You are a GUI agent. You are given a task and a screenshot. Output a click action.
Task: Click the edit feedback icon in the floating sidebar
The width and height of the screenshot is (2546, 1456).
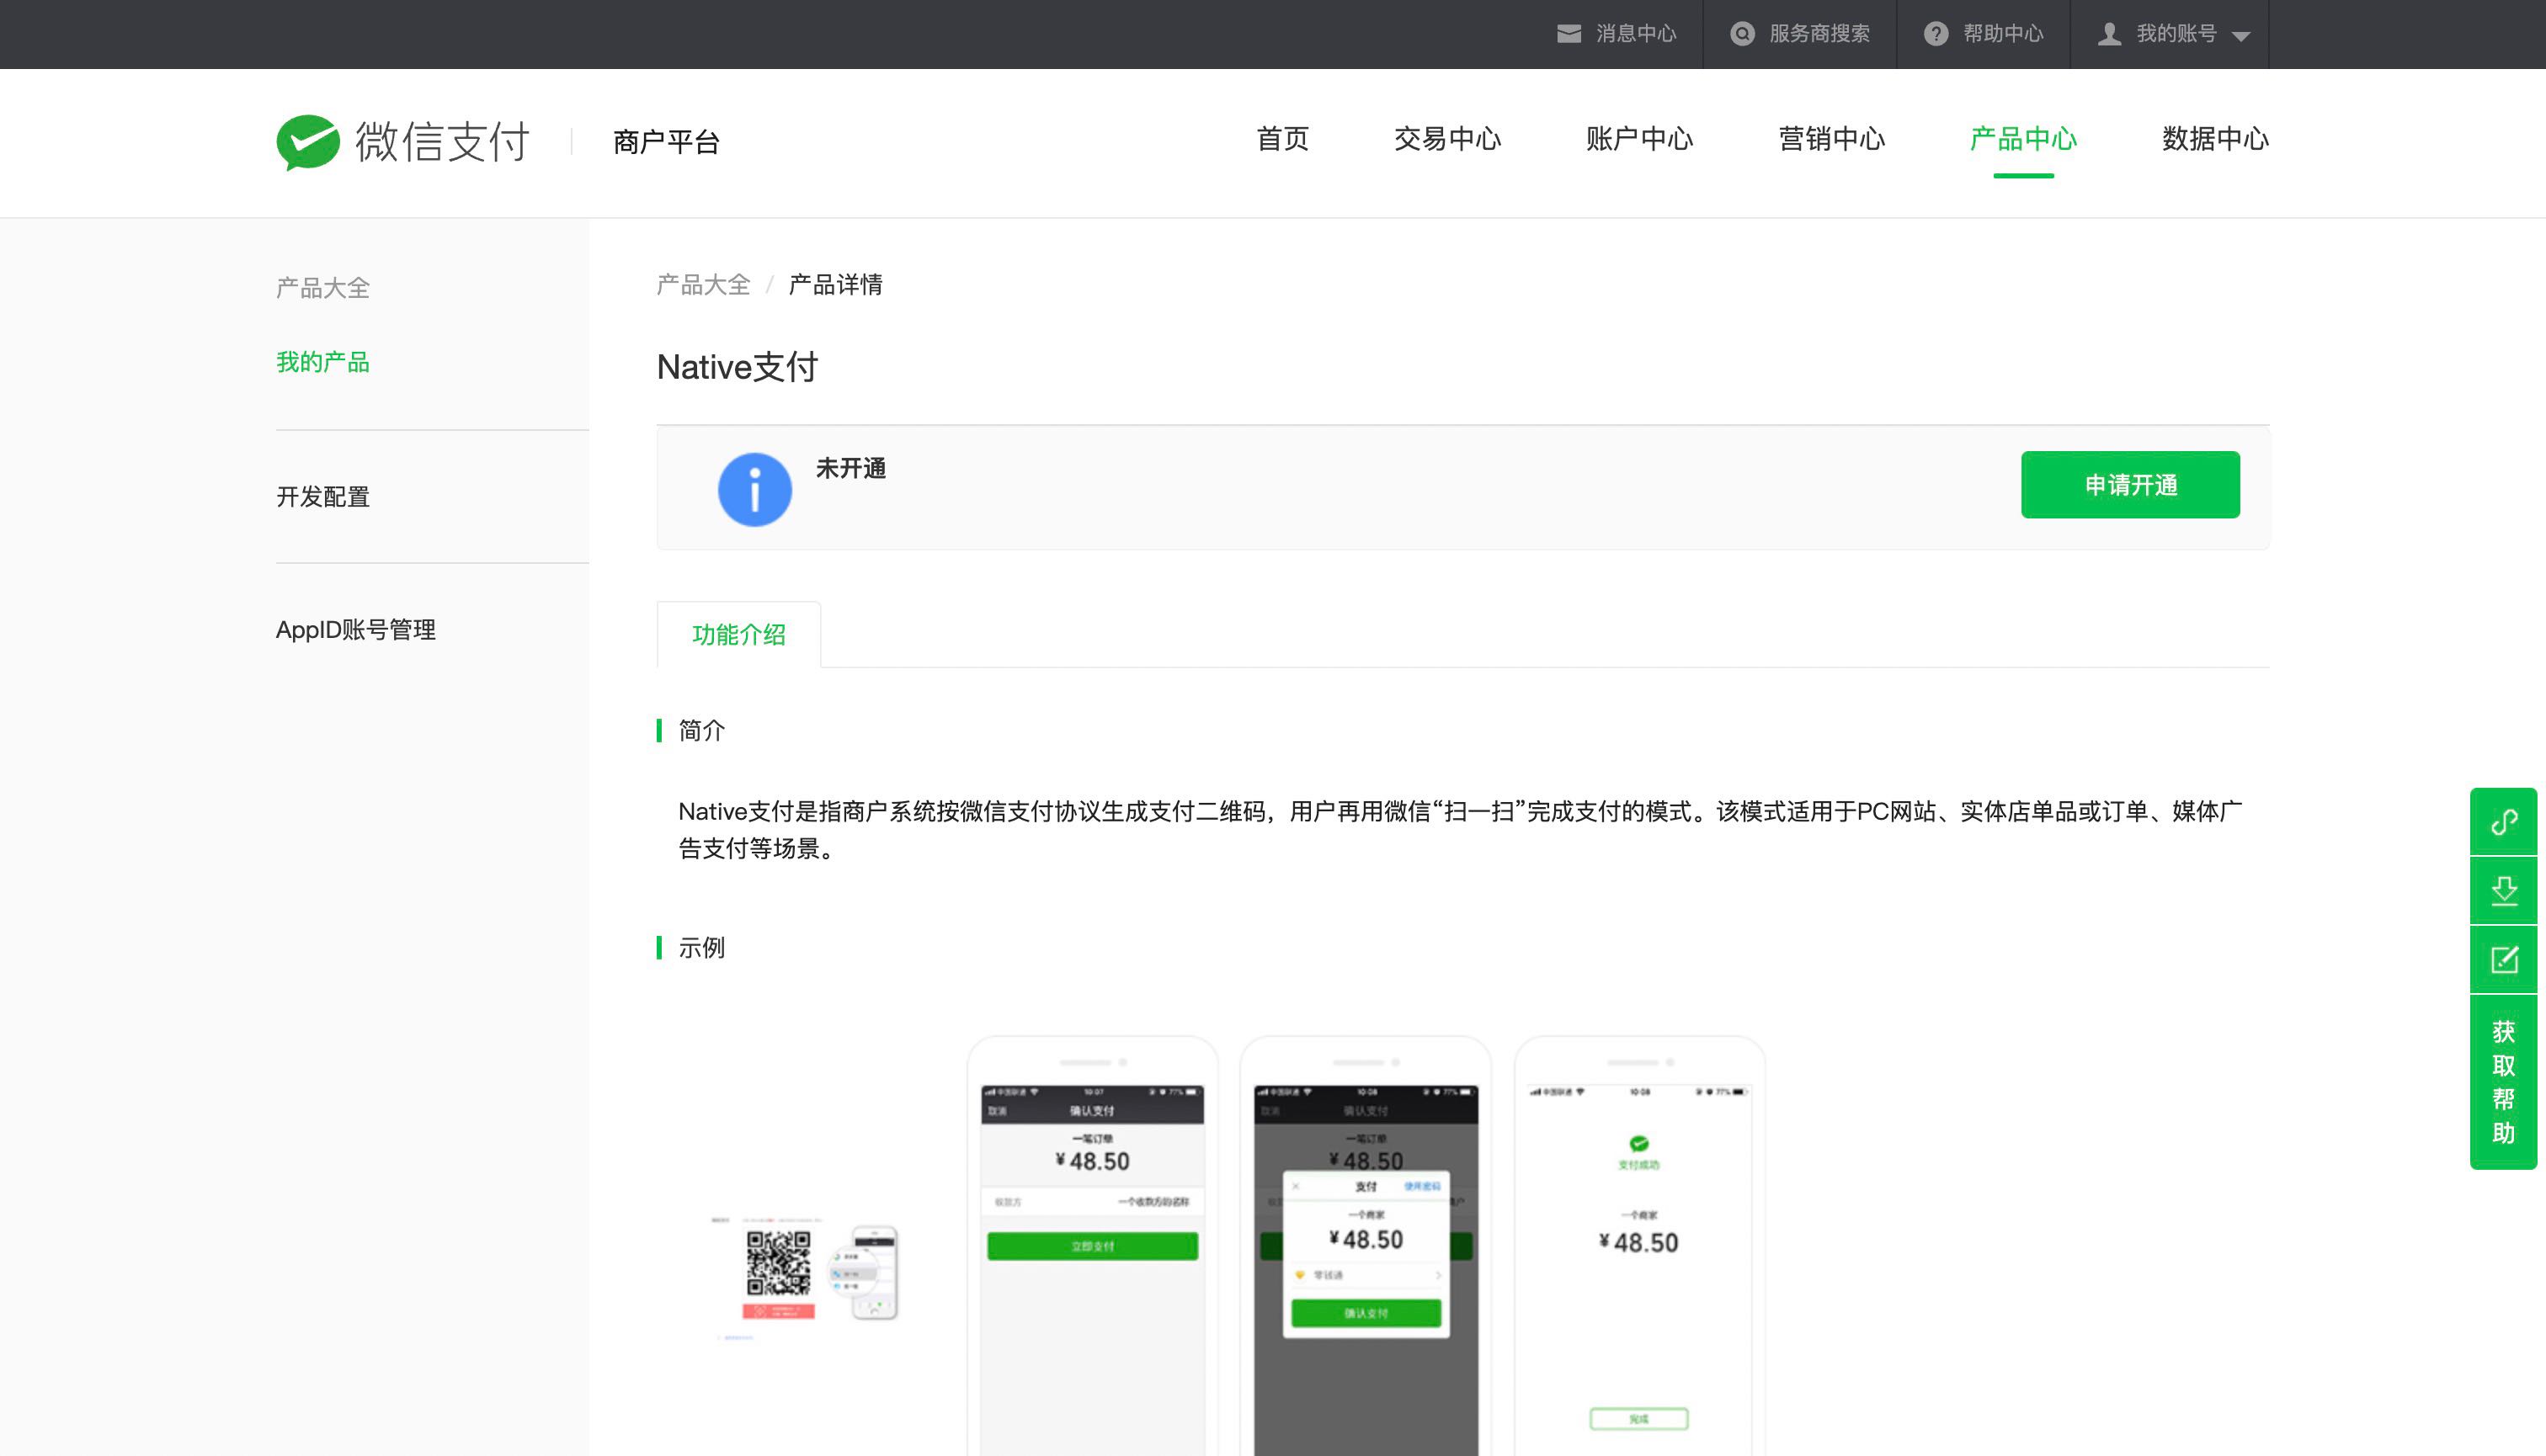(2503, 960)
